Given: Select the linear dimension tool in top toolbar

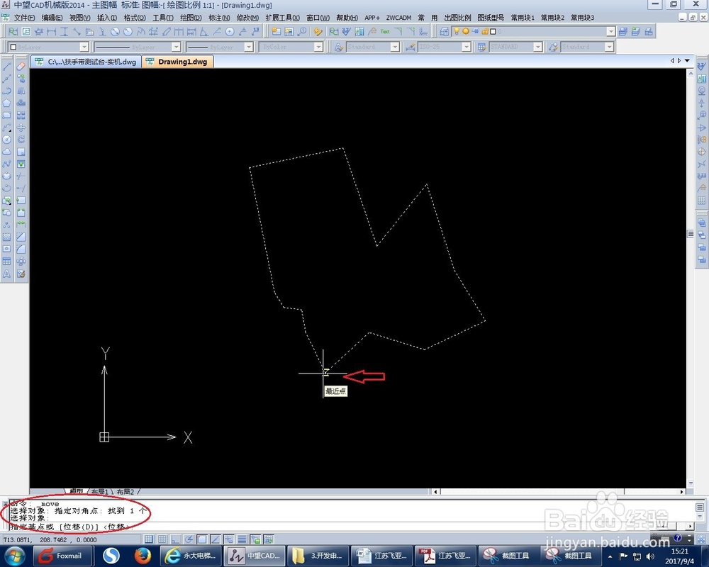Looking at the screenshot, I should tap(52, 32).
